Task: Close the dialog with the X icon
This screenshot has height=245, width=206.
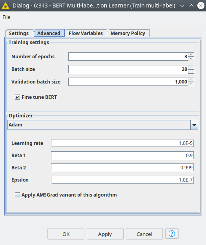Action: coord(201,6)
